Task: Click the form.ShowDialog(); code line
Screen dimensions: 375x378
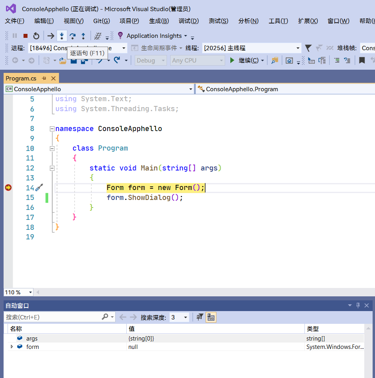Action: click(145, 198)
